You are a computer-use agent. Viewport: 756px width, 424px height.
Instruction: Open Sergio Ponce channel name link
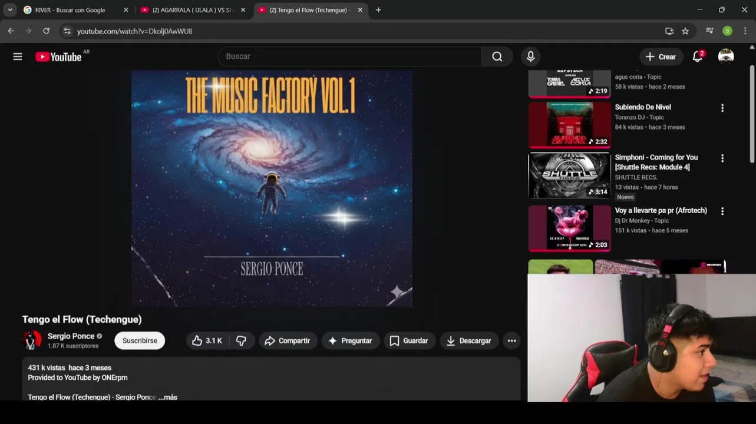click(x=71, y=336)
